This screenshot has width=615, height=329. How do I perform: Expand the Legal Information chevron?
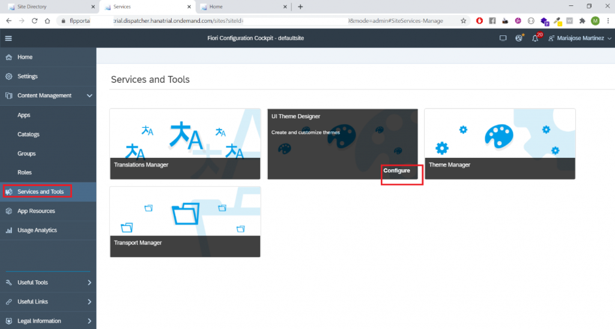[x=89, y=321]
